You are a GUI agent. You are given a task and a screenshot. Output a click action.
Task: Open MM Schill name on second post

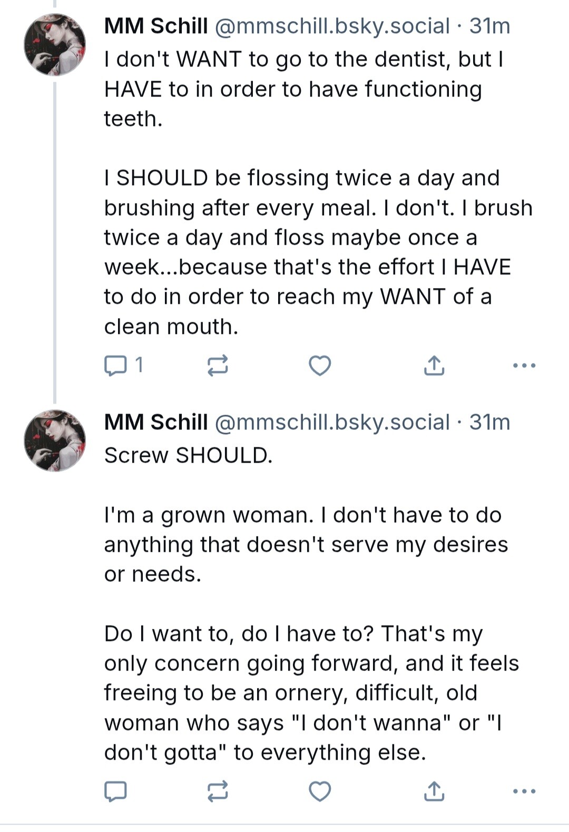coord(156,422)
